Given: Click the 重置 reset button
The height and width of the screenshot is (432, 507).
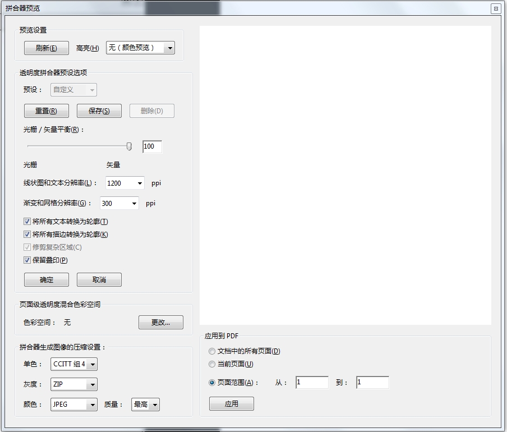Looking at the screenshot, I should [46, 111].
